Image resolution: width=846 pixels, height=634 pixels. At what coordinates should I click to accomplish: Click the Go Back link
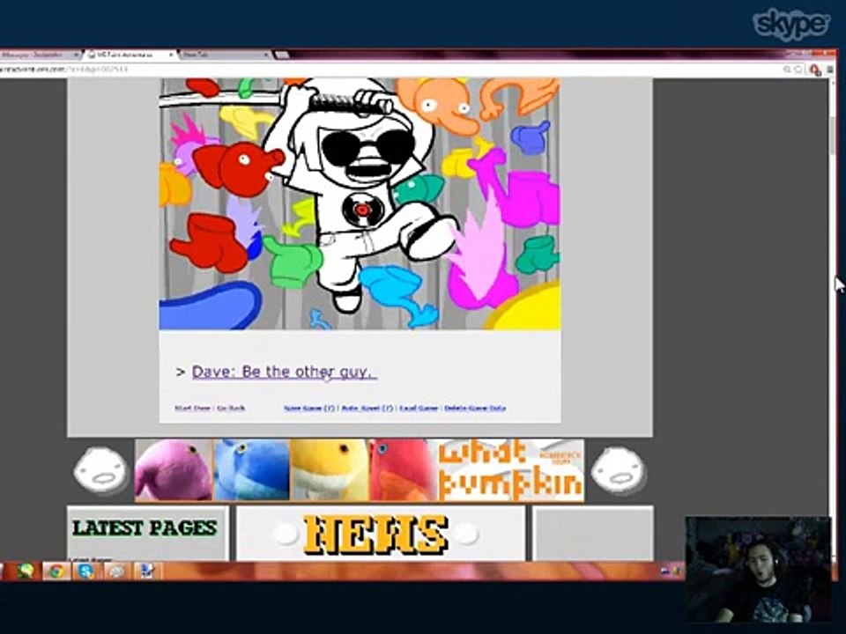click(x=231, y=408)
